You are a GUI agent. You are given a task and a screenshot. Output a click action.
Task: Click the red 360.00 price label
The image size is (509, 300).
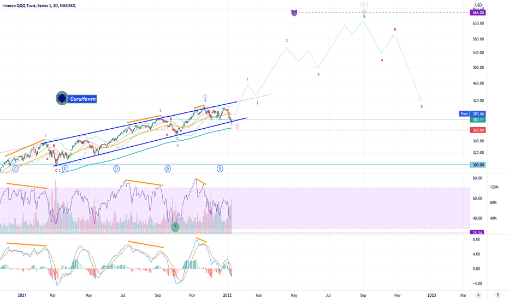point(478,130)
